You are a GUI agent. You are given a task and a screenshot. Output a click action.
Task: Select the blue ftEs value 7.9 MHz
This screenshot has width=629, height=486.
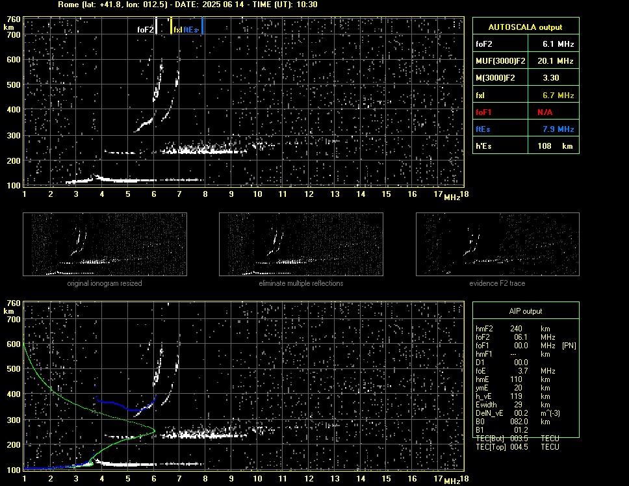[558, 129]
